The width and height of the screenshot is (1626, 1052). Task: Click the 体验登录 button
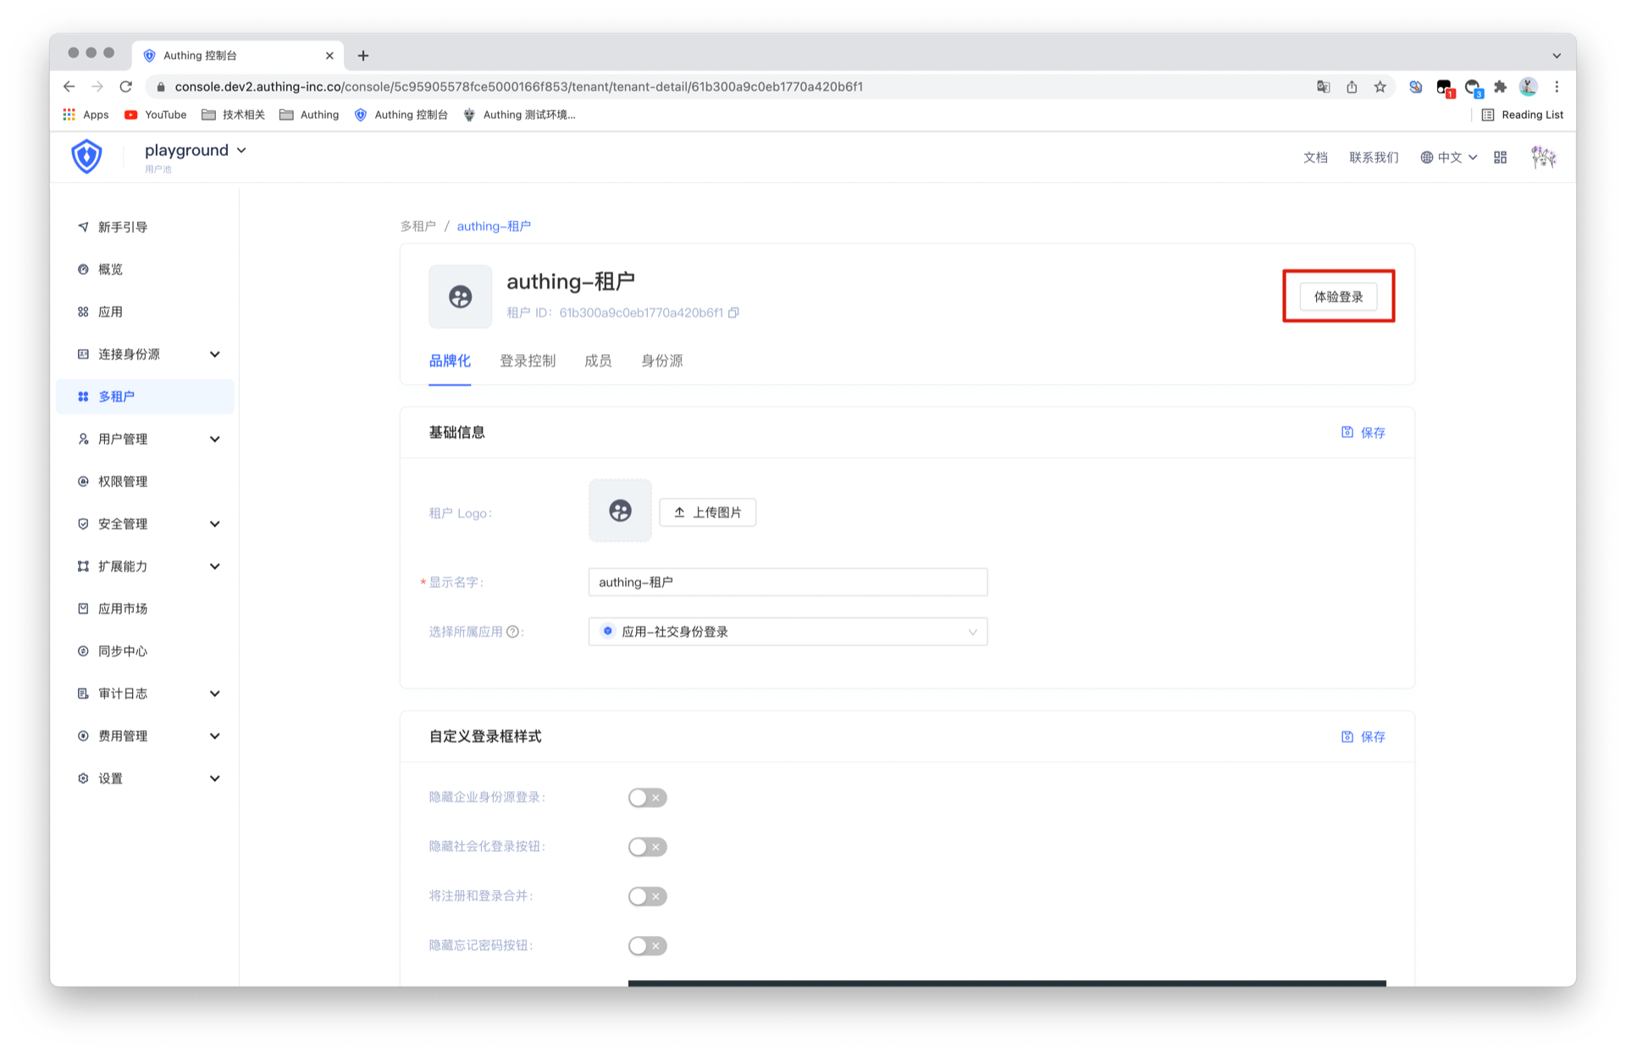pyautogui.click(x=1338, y=296)
